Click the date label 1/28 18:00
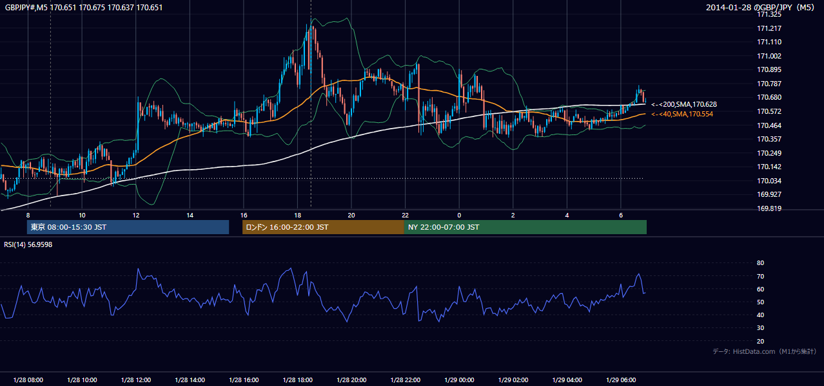This screenshot has height=386, width=824. coord(297,380)
